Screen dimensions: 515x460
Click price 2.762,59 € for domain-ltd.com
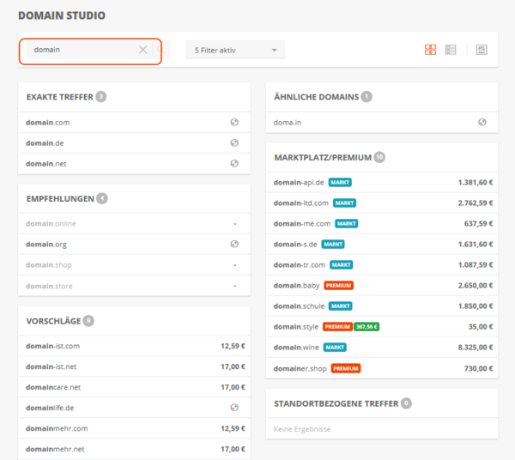tap(476, 203)
